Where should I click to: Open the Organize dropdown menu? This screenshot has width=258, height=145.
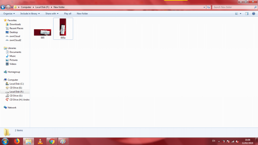9,14
